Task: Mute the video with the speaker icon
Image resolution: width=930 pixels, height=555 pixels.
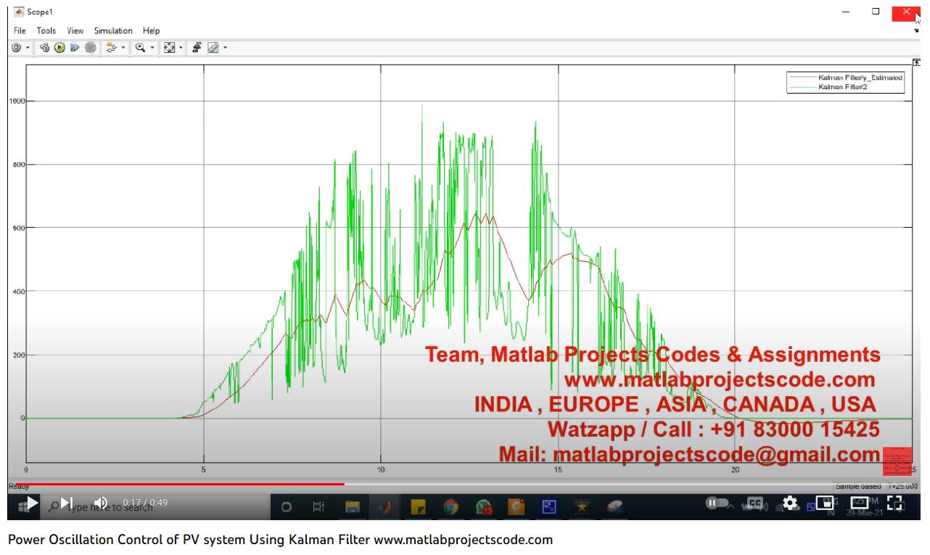Action: pyautogui.click(x=101, y=502)
